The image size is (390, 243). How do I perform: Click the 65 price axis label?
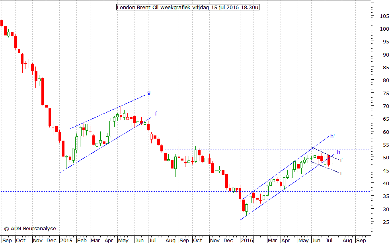[x=386, y=119]
